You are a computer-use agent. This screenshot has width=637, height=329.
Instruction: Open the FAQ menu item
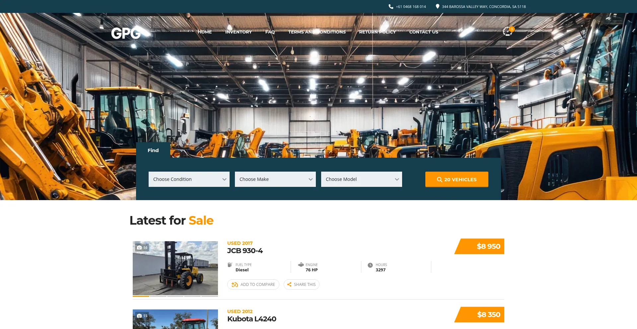(270, 32)
